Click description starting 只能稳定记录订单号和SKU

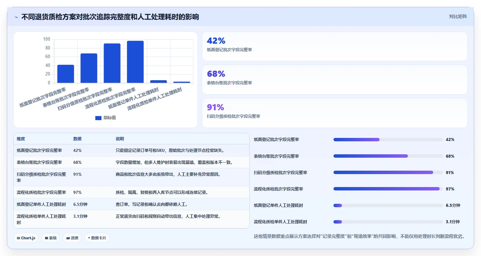coord(170,150)
